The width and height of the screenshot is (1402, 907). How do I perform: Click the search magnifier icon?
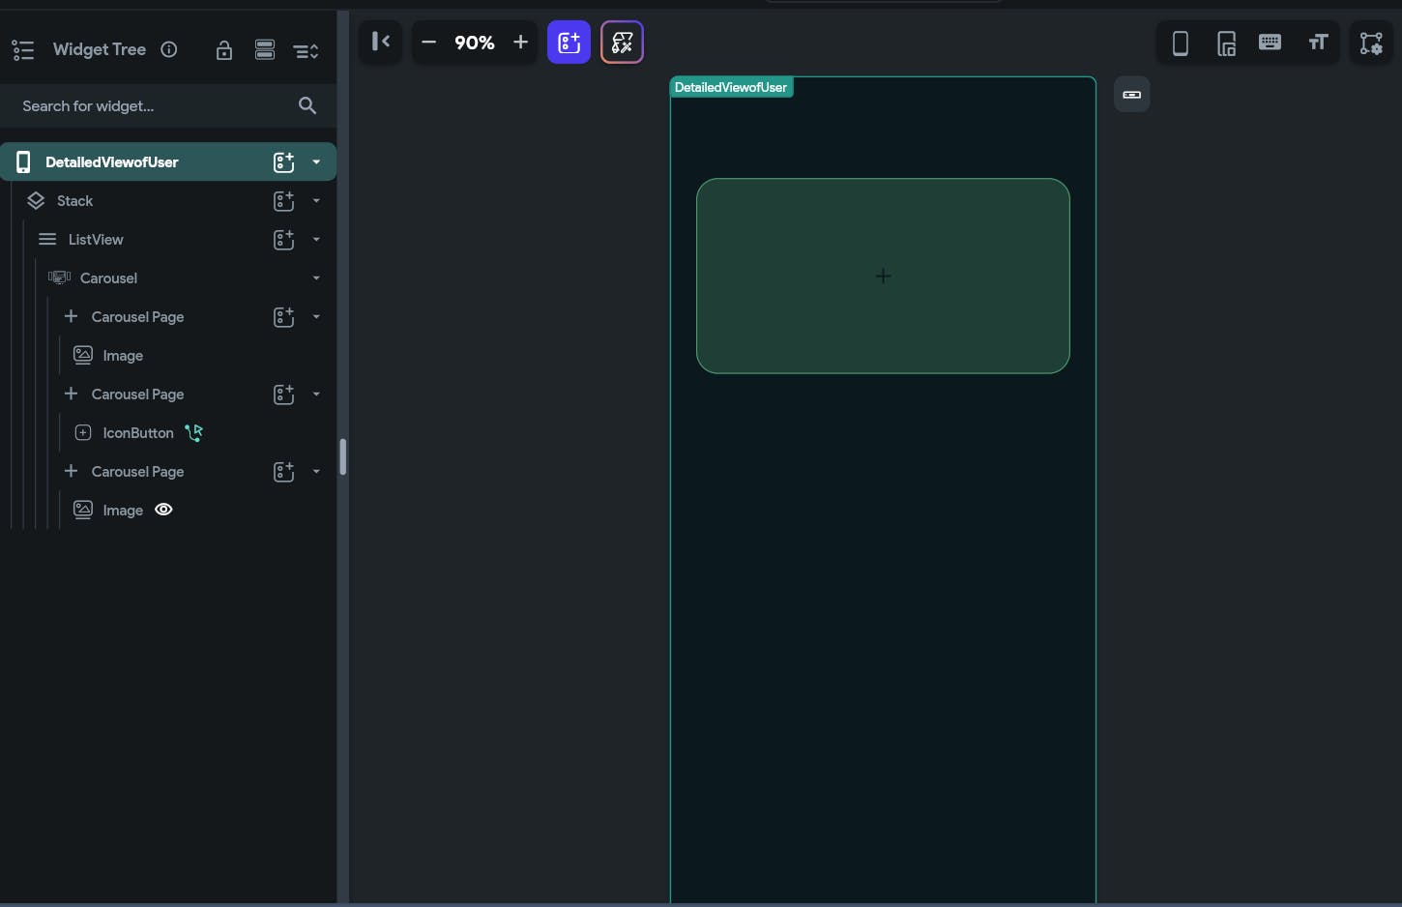[x=307, y=105]
